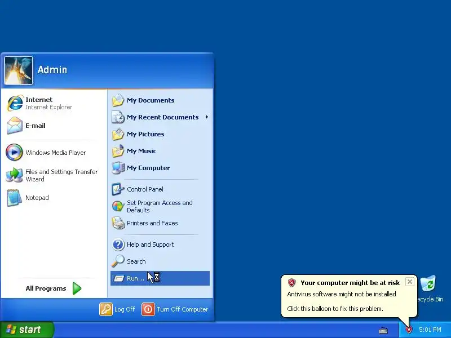This screenshot has height=338, width=451.
Task: Click the Log Off key icon
Action: click(106, 309)
